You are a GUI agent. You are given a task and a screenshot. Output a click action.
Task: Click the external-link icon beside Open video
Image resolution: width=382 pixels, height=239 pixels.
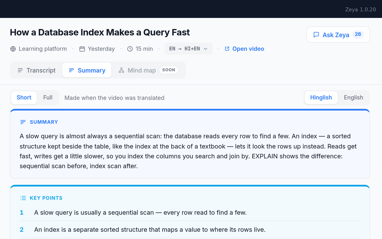click(227, 48)
